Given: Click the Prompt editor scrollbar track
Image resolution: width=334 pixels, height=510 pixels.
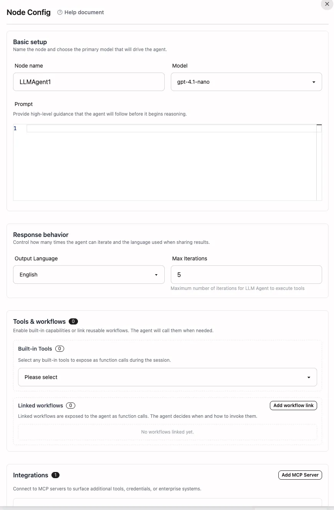Looking at the screenshot, I should pos(319,165).
